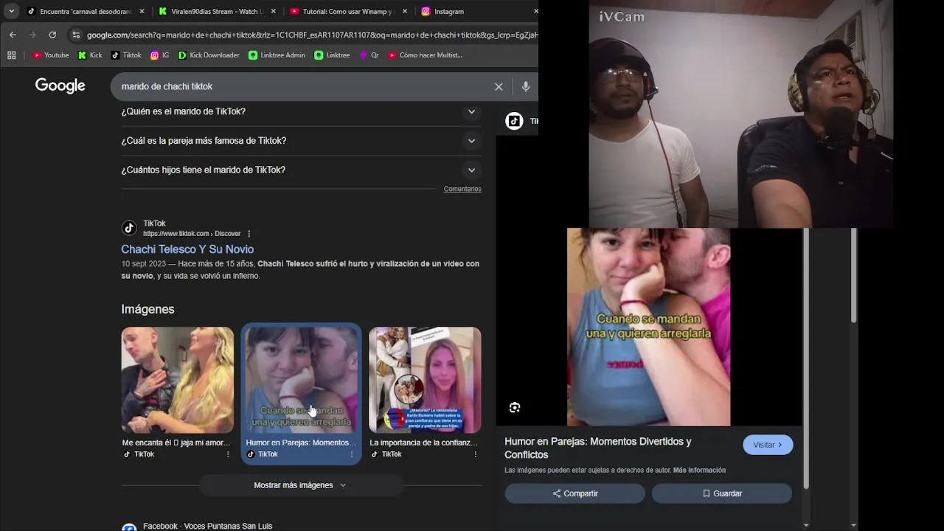Click TikTok source icon in image preview panel
944x531 pixels.
coord(514,121)
